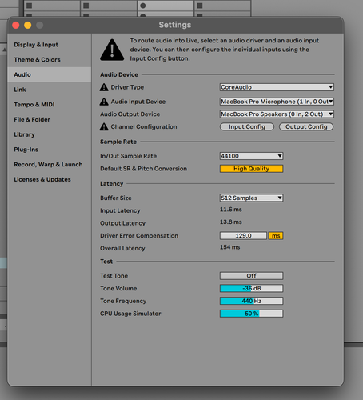Click the warning icon beside Channel Configuration

coord(104,126)
